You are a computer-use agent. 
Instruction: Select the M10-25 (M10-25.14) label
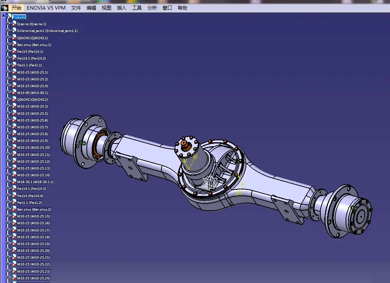click(34, 175)
